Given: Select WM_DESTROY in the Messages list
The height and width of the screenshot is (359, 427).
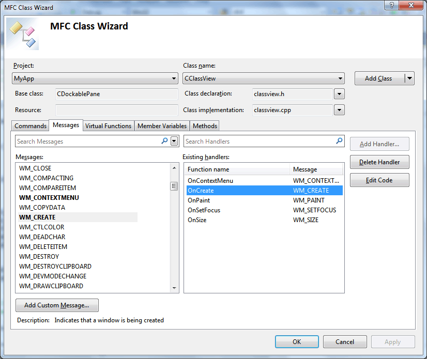Looking at the screenshot, I should tap(39, 256).
